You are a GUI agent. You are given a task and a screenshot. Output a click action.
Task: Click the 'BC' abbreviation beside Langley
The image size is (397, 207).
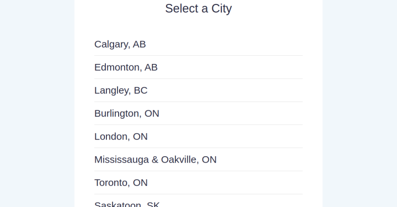[141, 90]
